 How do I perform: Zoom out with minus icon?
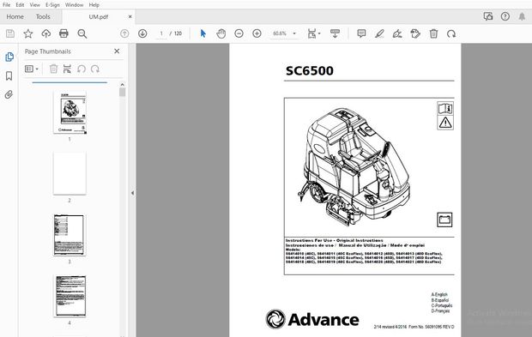239,33
